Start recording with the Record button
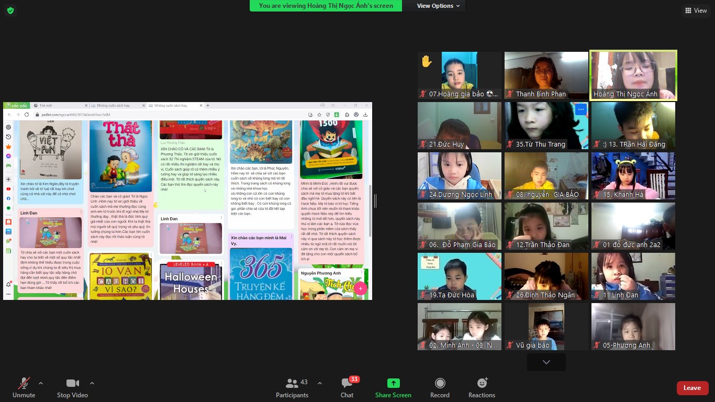This screenshot has height=402, width=715. 440,388
